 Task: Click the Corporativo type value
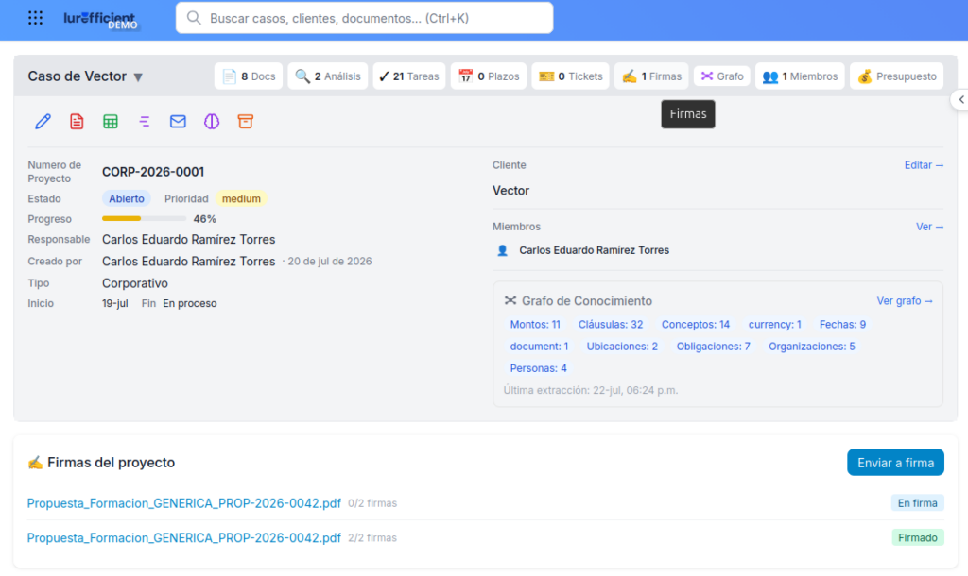[134, 283]
